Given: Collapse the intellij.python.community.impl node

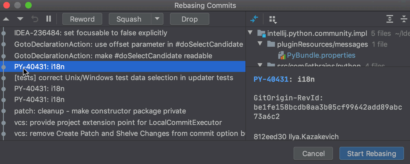Looking at the screenshot, I should point(250,33).
